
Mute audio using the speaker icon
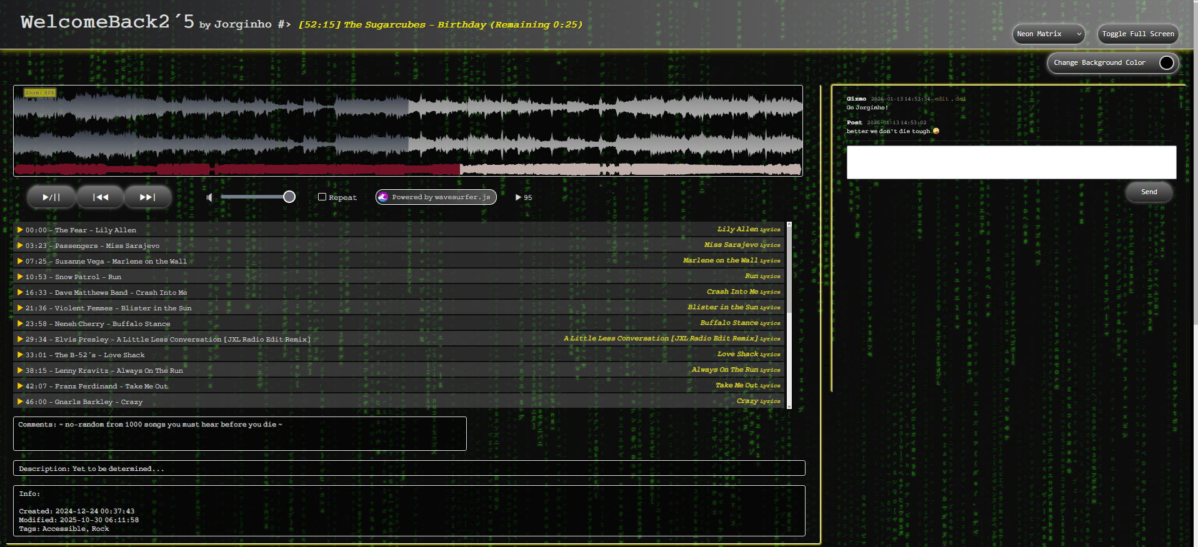[209, 197]
